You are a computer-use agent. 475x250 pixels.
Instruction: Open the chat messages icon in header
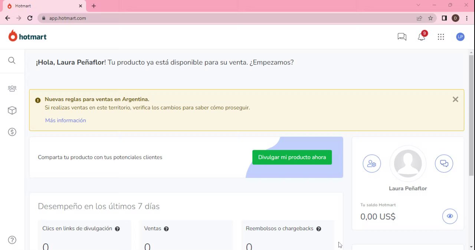[x=402, y=37]
